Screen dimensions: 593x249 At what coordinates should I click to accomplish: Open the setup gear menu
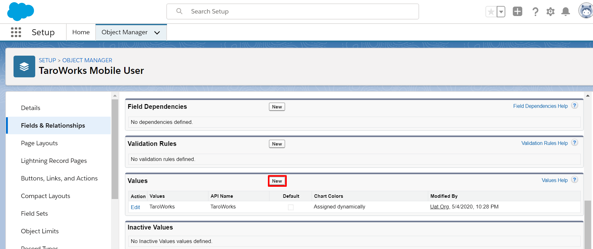pyautogui.click(x=550, y=12)
